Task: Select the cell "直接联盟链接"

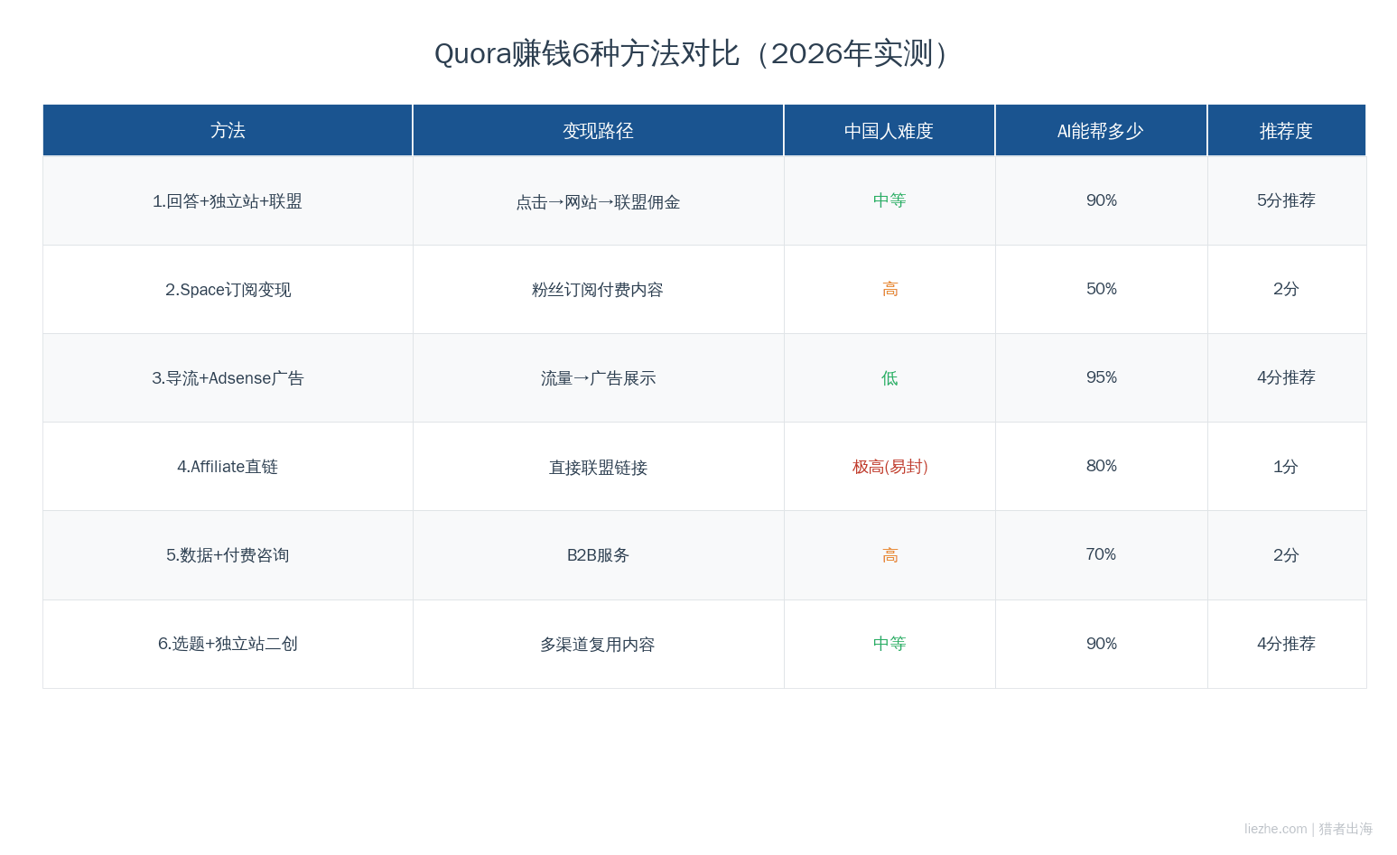Action: (598, 467)
